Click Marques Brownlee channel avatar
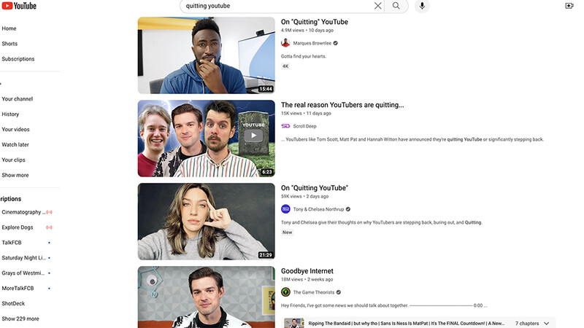The image size is (584, 328). tap(285, 43)
